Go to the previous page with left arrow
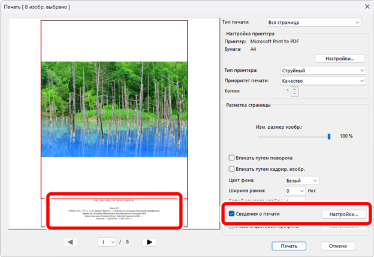The width and height of the screenshot is (374, 257). tap(71, 241)
